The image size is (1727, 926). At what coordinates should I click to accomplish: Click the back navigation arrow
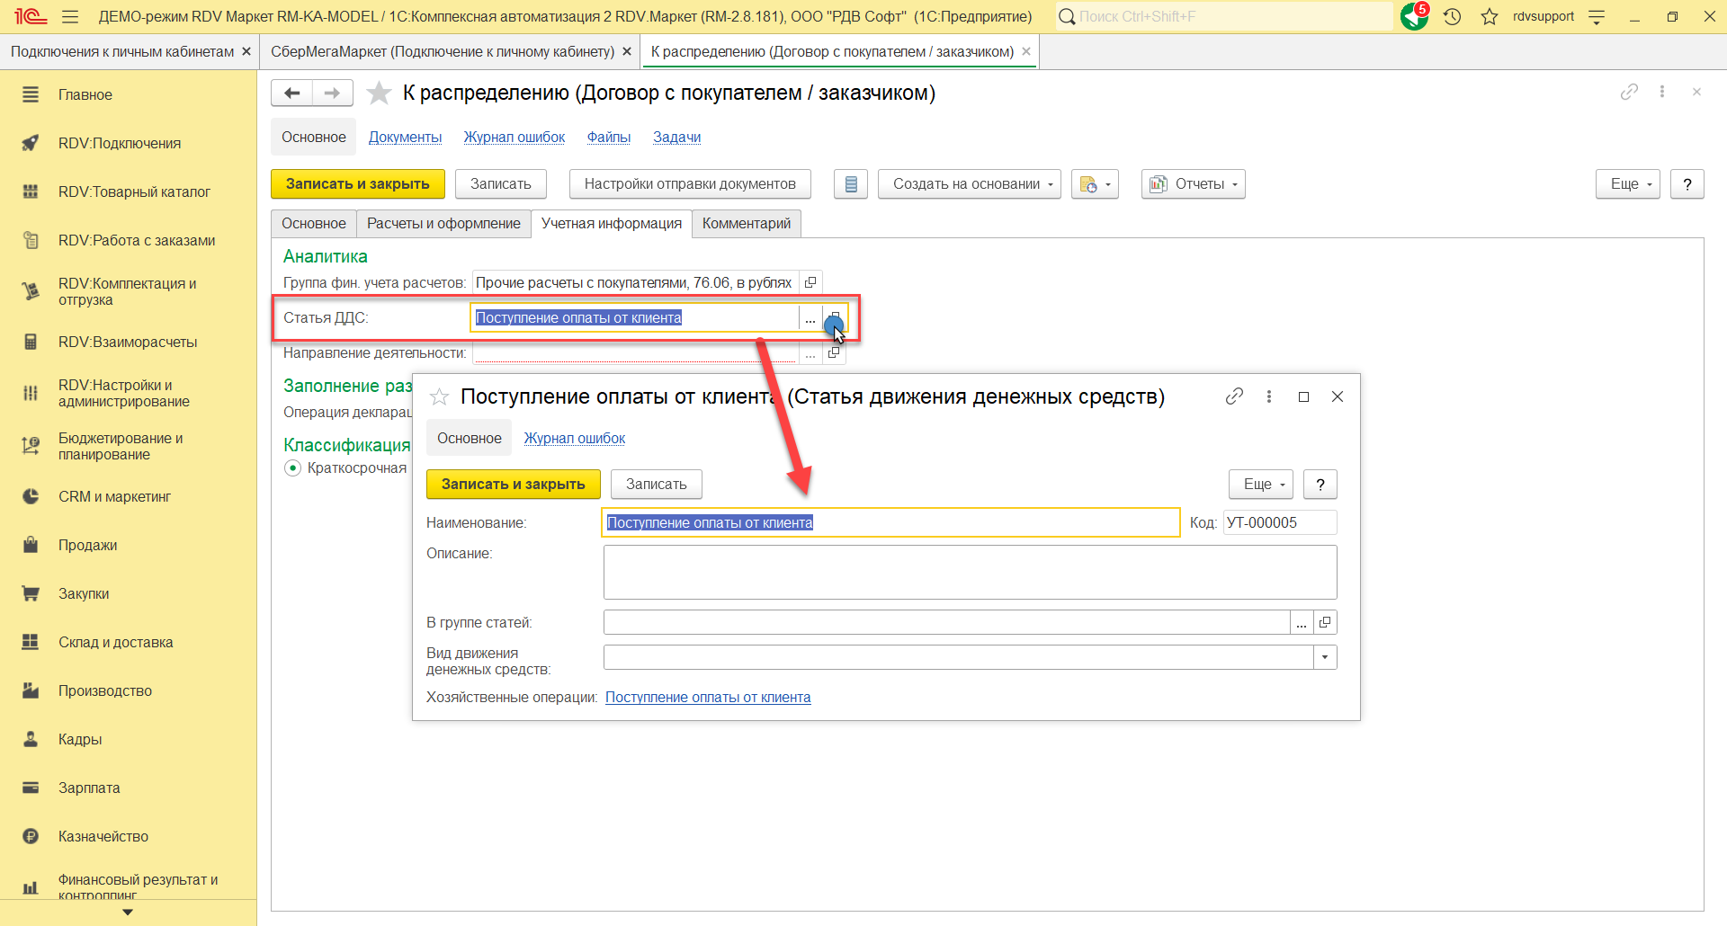tap(291, 93)
